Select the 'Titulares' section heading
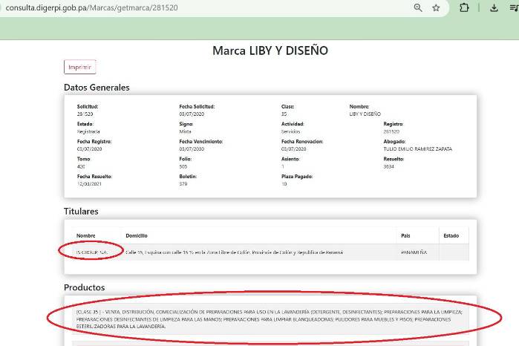The height and width of the screenshot is (346, 519). point(81,212)
